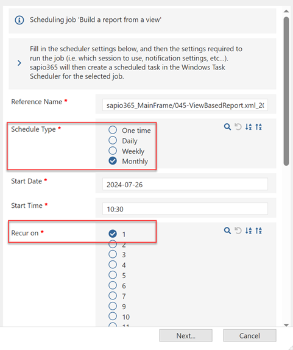This screenshot has width=293, height=350.
Task: Click the search icon in Recur on row
Action: point(227,230)
